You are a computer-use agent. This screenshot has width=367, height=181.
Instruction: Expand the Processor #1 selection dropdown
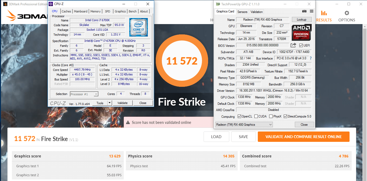[96, 94]
